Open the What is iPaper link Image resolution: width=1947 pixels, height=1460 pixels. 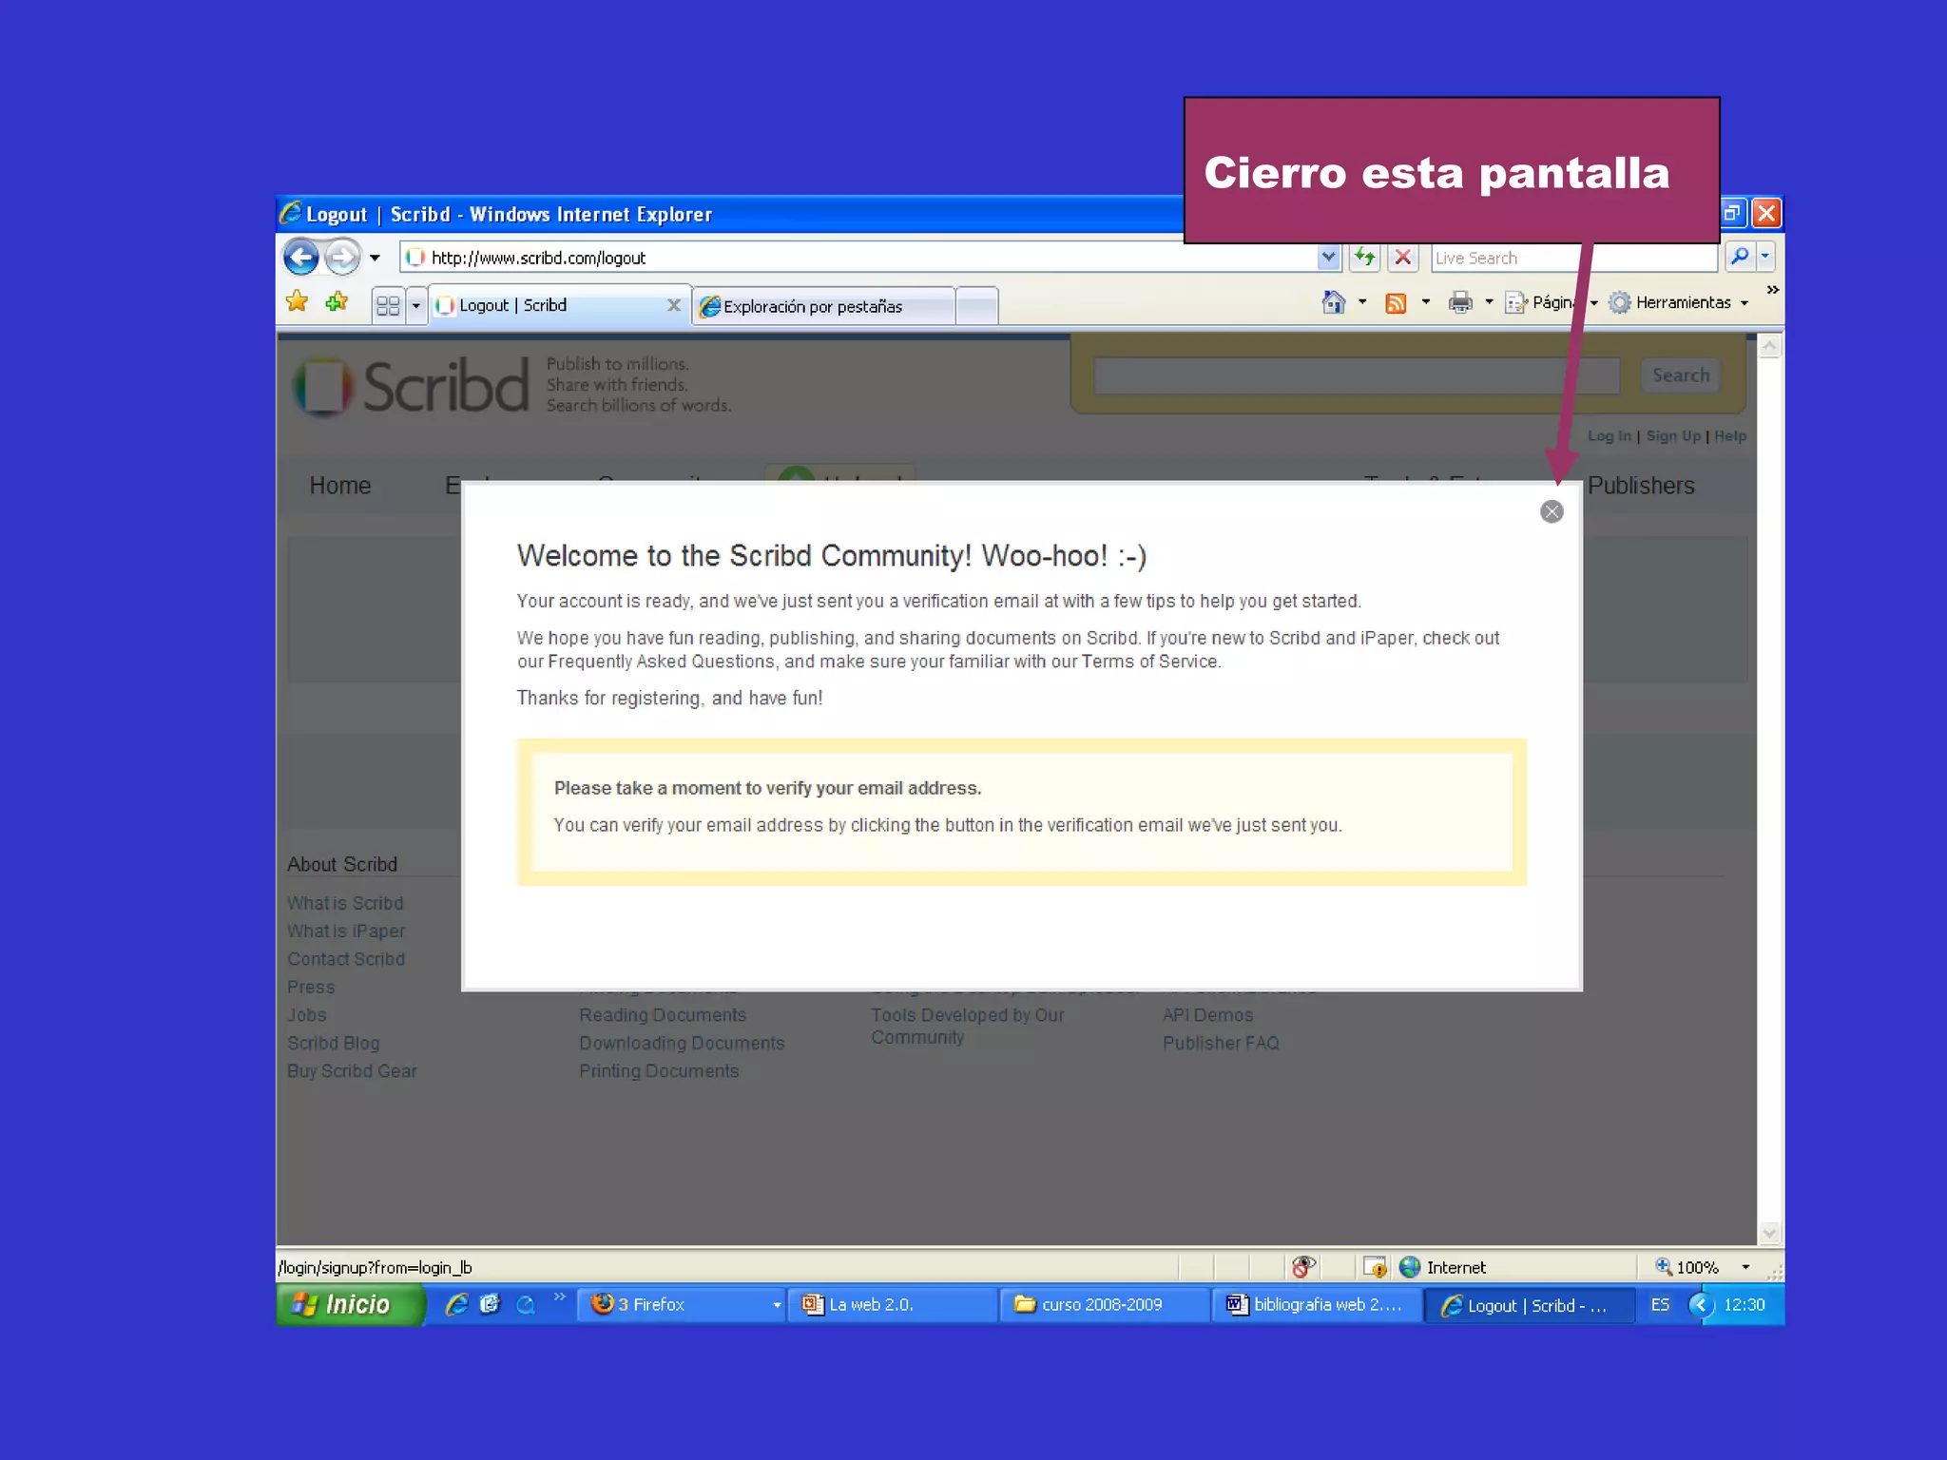[x=346, y=932]
